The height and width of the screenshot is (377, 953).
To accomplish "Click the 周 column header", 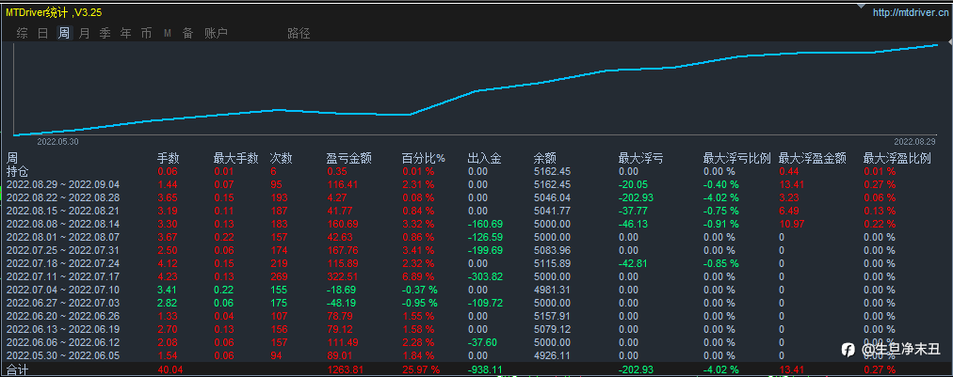I will click(x=12, y=159).
